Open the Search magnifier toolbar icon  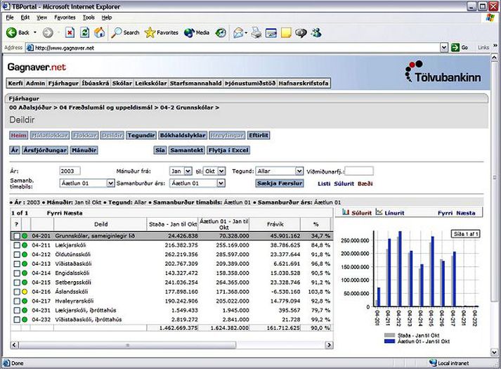point(117,32)
